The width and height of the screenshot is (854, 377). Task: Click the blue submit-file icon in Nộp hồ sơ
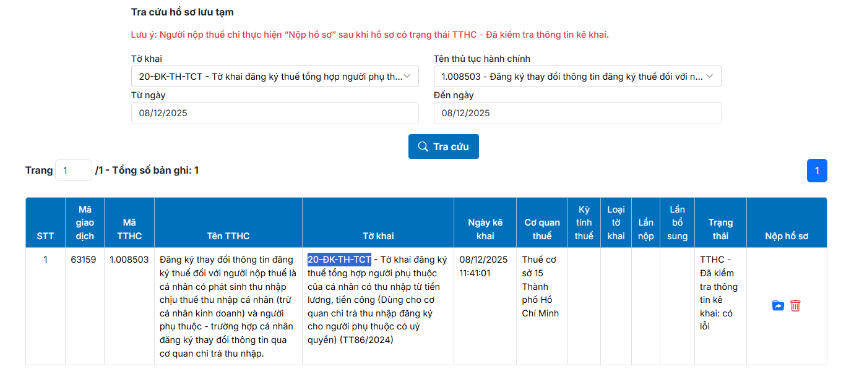click(x=778, y=306)
